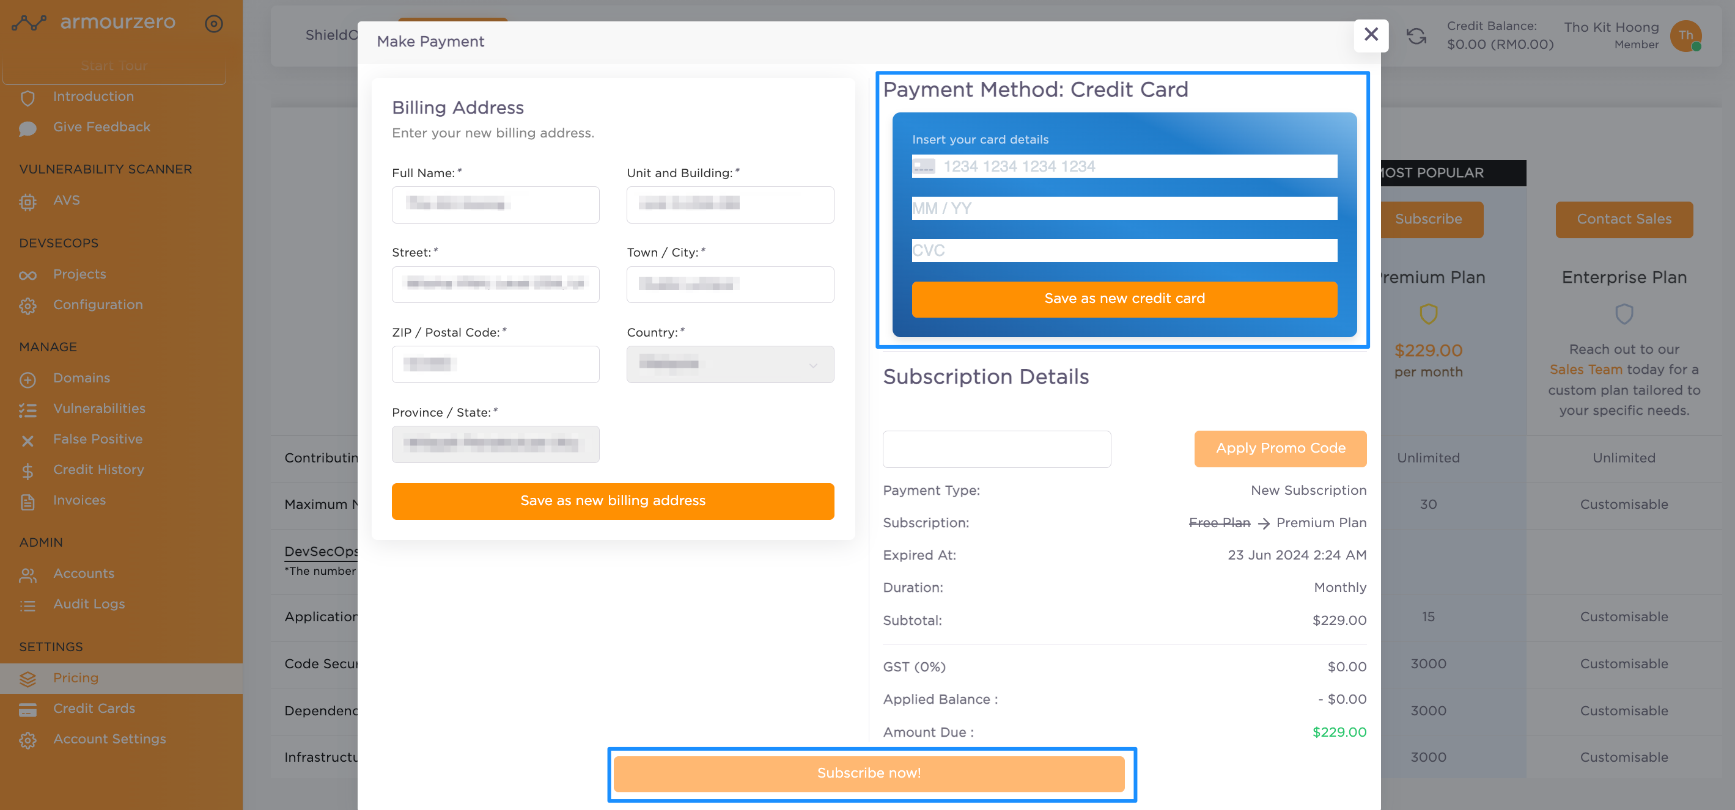Click the DevSecOps underlined row label
Screen dimensions: 1735x810
click(x=320, y=551)
